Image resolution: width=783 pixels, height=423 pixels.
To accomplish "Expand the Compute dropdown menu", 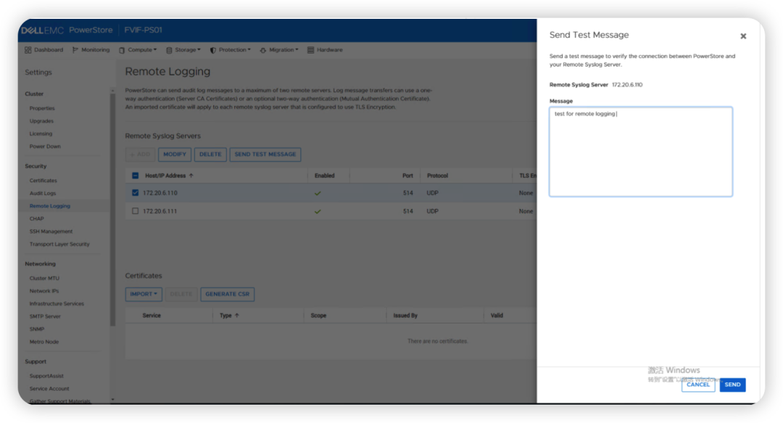I will tap(138, 50).
